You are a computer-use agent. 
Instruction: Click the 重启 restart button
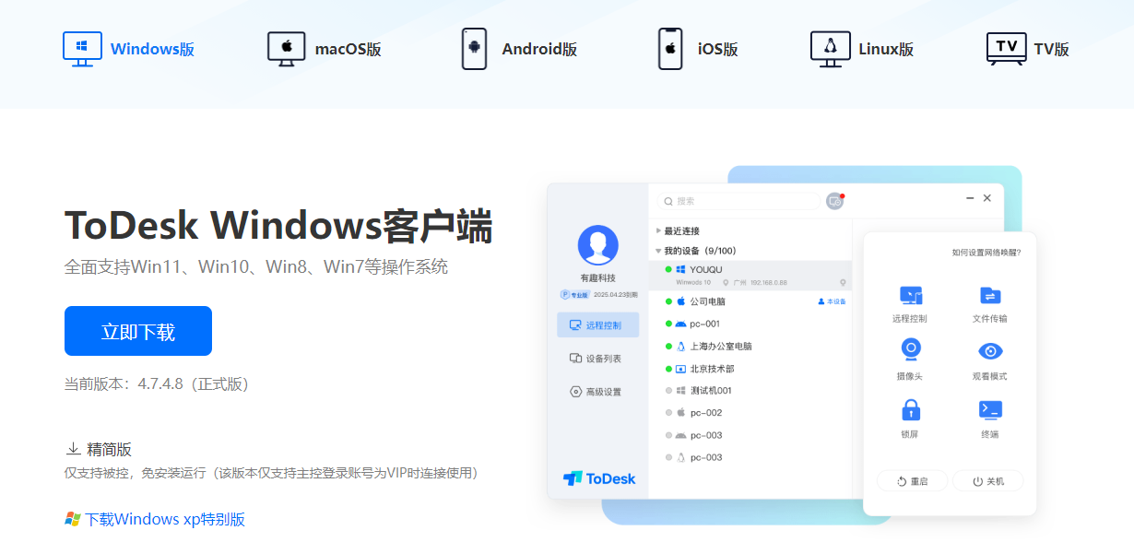click(912, 481)
